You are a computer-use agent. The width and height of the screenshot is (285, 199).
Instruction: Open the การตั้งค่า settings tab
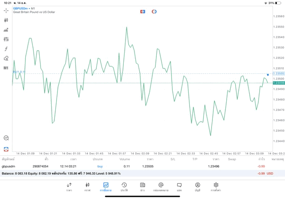point(216,187)
